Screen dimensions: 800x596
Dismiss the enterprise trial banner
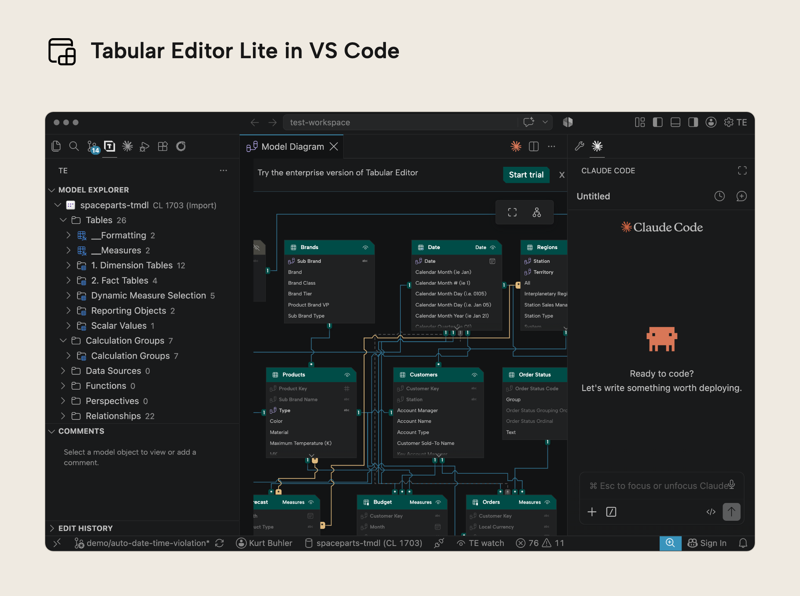pyautogui.click(x=562, y=175)
